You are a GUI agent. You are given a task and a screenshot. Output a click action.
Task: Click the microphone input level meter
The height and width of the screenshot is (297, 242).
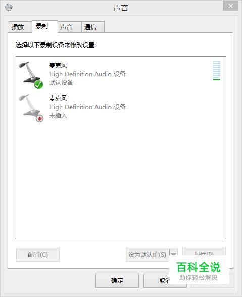pos(217,71)
